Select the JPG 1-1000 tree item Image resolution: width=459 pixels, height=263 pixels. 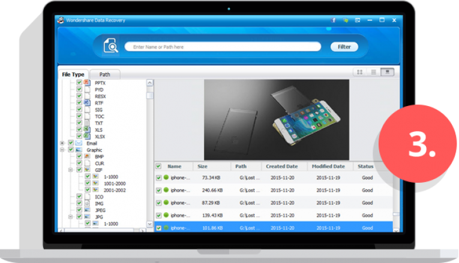tap(110, 224)
